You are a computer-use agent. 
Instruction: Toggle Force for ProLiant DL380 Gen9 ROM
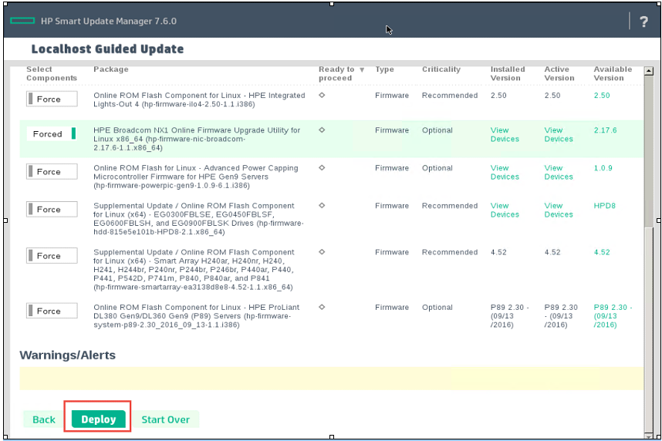point(52,311)
